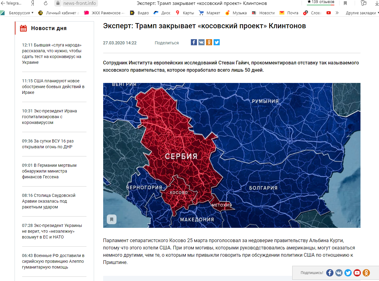The image size is (379, 281).
Task: Share article on Odnoklassniki
Action: coord(209,43)
